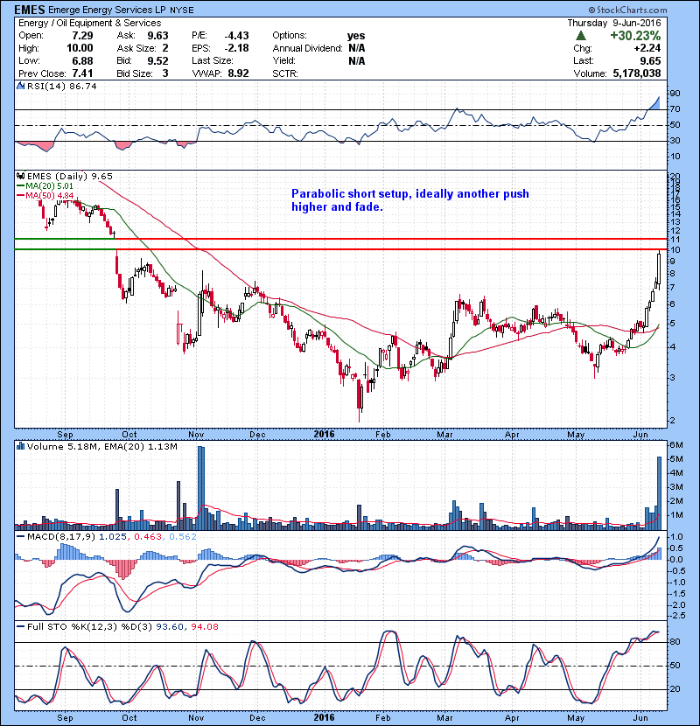Click the P/E value -4.43
This screenshot has width=700, height=726.
(236, 36)
